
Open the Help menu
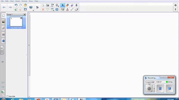coord(36,1)
